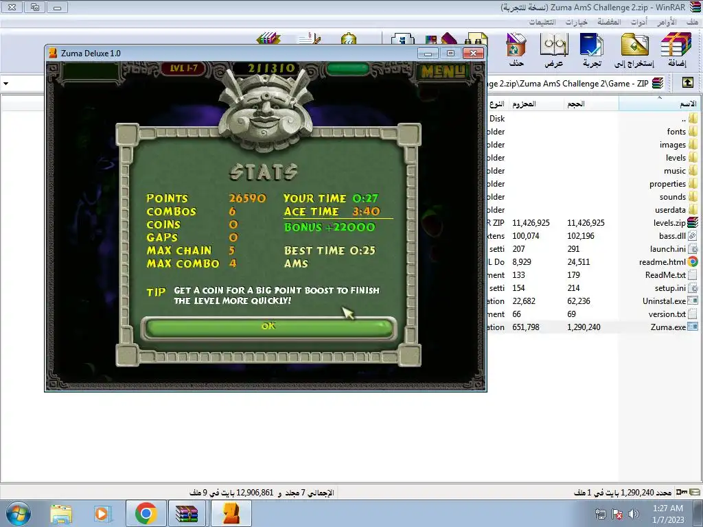Select the bass.dll file icon

point(693,236)
